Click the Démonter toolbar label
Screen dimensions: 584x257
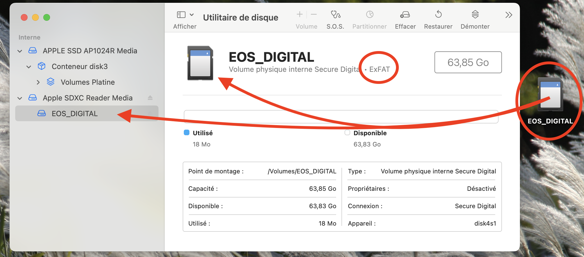pos(475,26)
